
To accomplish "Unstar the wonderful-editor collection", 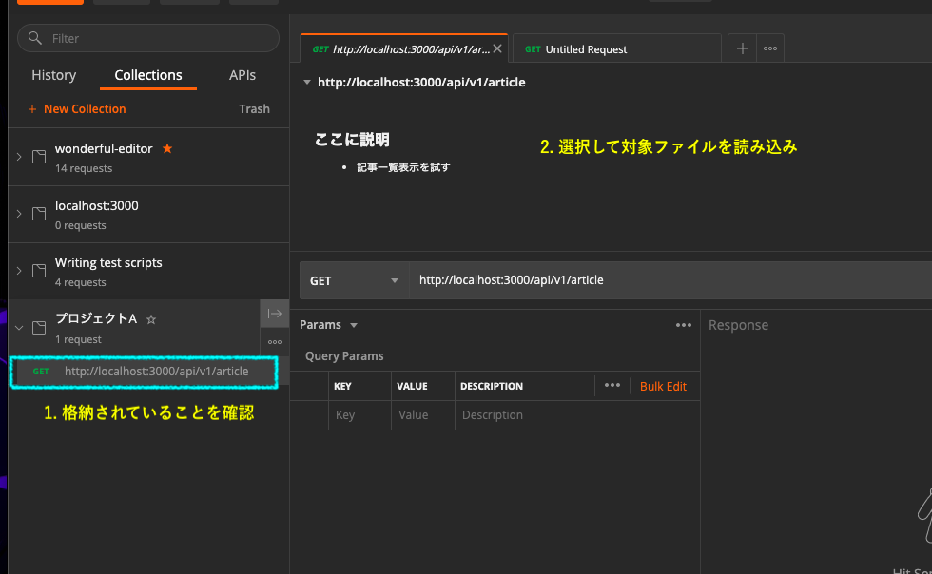I will [x=167, y=148].
